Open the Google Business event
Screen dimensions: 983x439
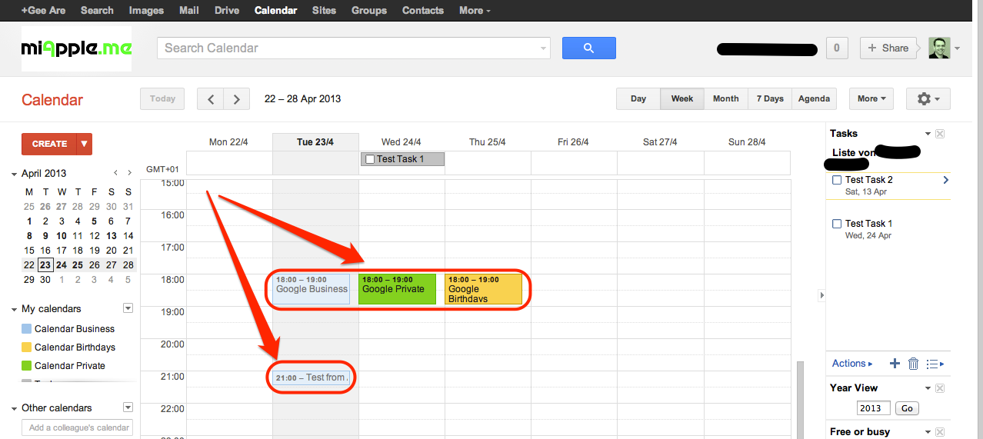tap(312, 289)
